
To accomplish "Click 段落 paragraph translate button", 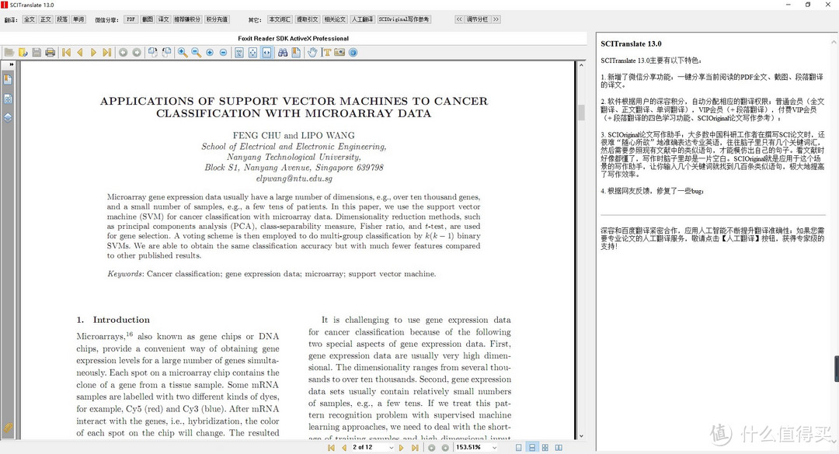I will 62,19.
